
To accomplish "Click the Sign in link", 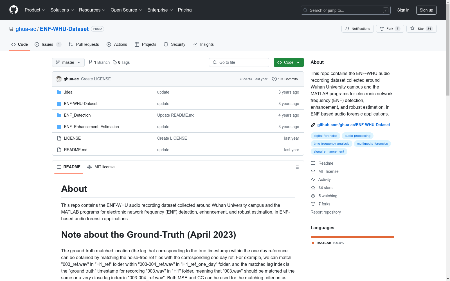I will (403, 10).
